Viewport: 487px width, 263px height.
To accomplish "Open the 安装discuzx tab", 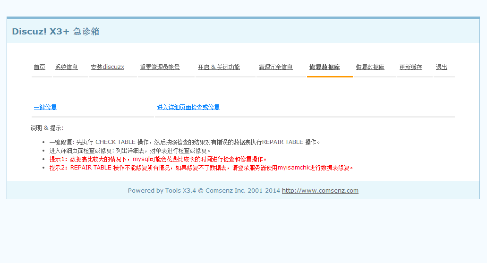I will 108,67.
